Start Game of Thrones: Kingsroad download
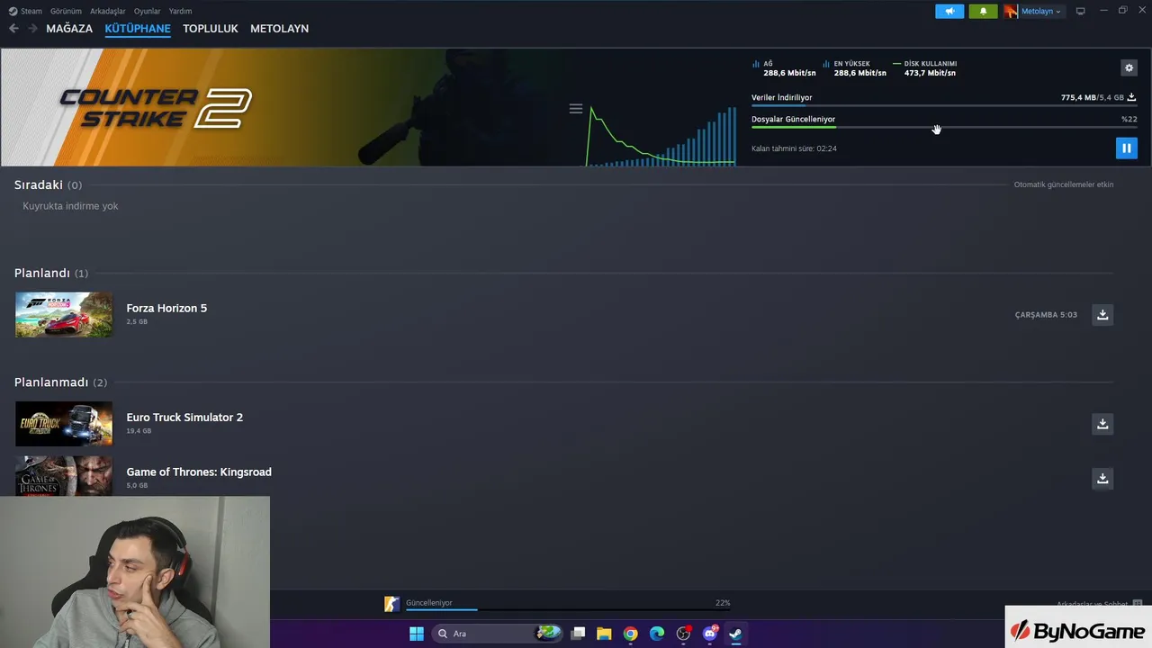 [1102, 478]
